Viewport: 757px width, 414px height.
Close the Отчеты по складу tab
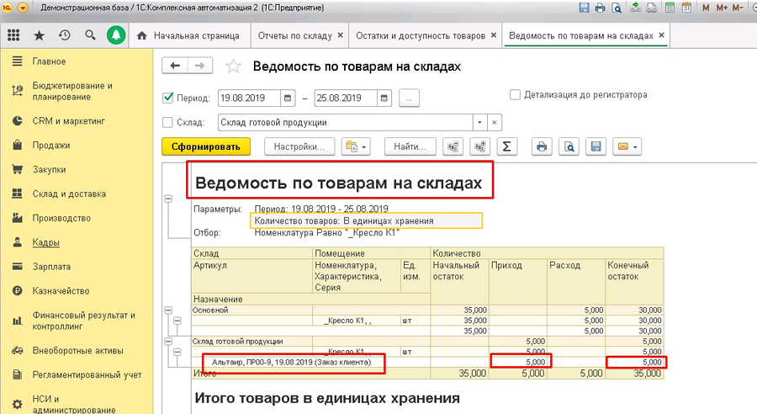[x=341, y=35]
